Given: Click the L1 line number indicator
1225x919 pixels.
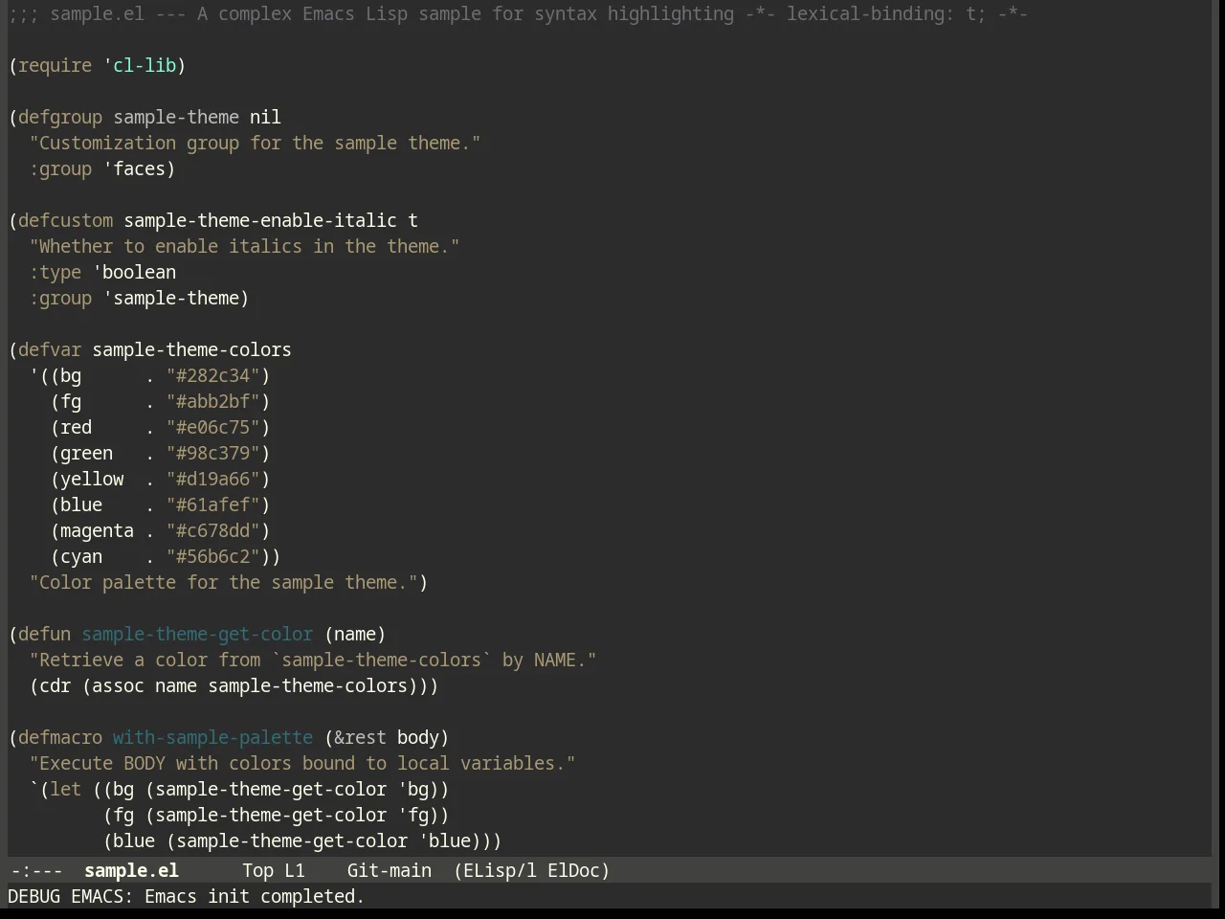Looking at the screenshot, I should [294, 870].
